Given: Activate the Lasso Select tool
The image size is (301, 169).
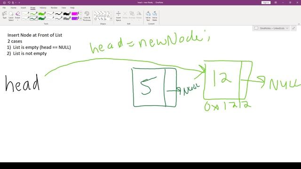Looking at the screenshot, I should [x=11, y=16].
